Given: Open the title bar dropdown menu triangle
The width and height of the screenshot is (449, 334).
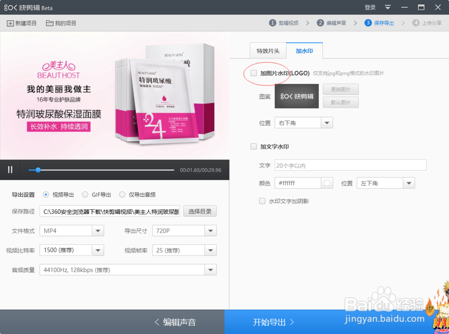Looking at the screenshot, I should (387, 8).
